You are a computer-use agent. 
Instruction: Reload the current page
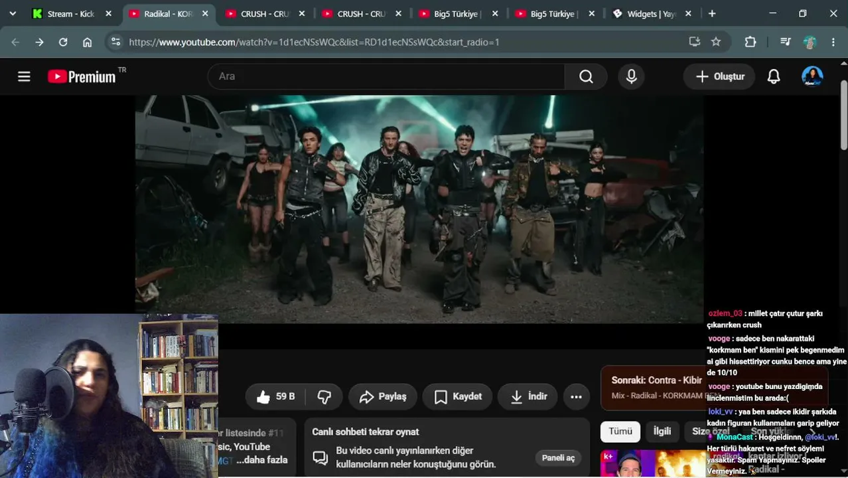click(x=63, y=42)
